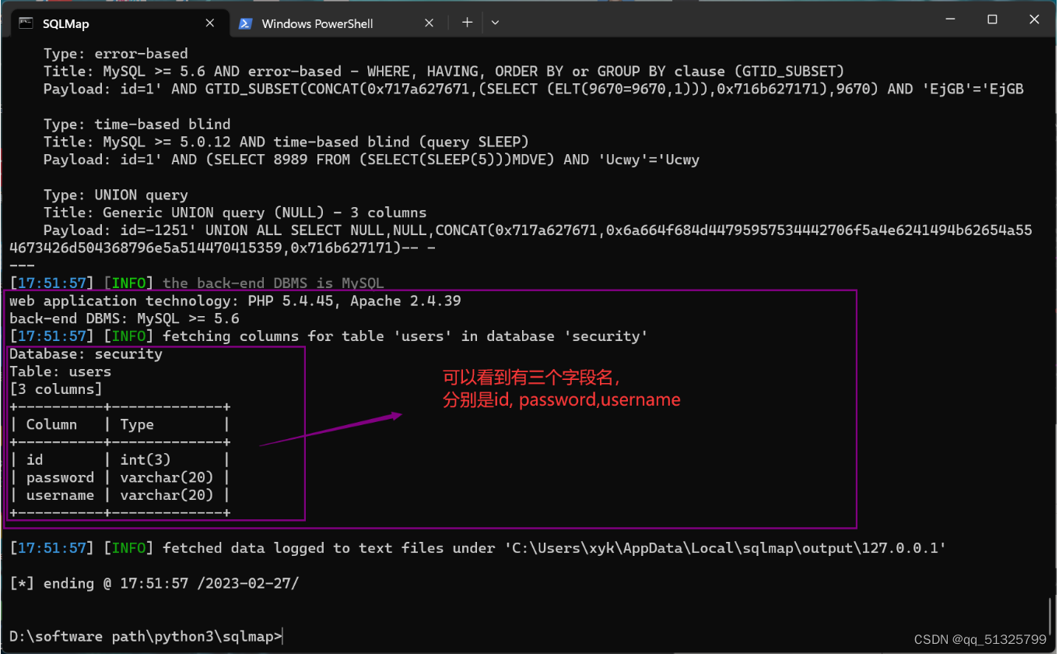Click the UNION ALL SELECT payload line
The width and height of the screenshot is (1059, 654).
[521, 239]
